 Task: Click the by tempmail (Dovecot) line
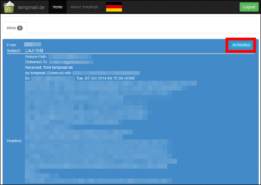(82, 73)
